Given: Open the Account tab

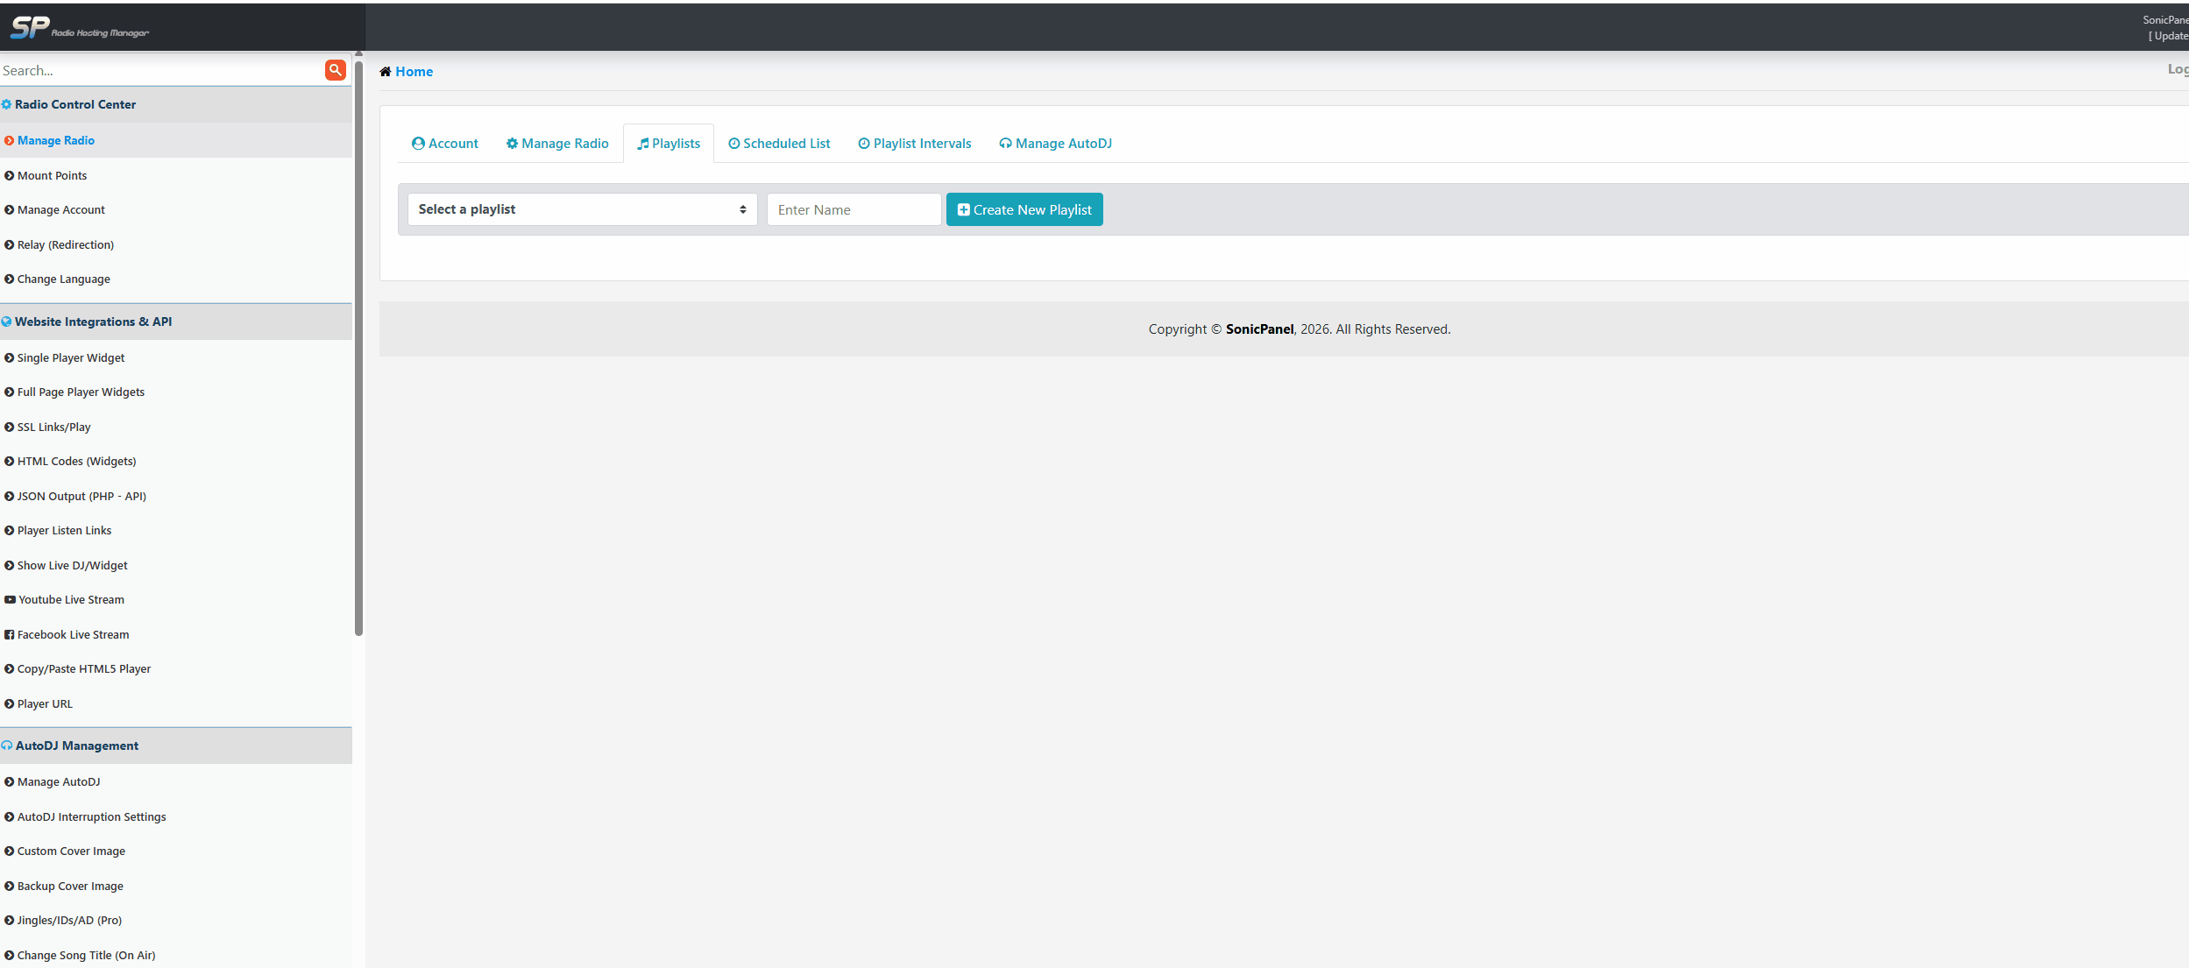Looking at the screenshot, I should pos(445,144).
